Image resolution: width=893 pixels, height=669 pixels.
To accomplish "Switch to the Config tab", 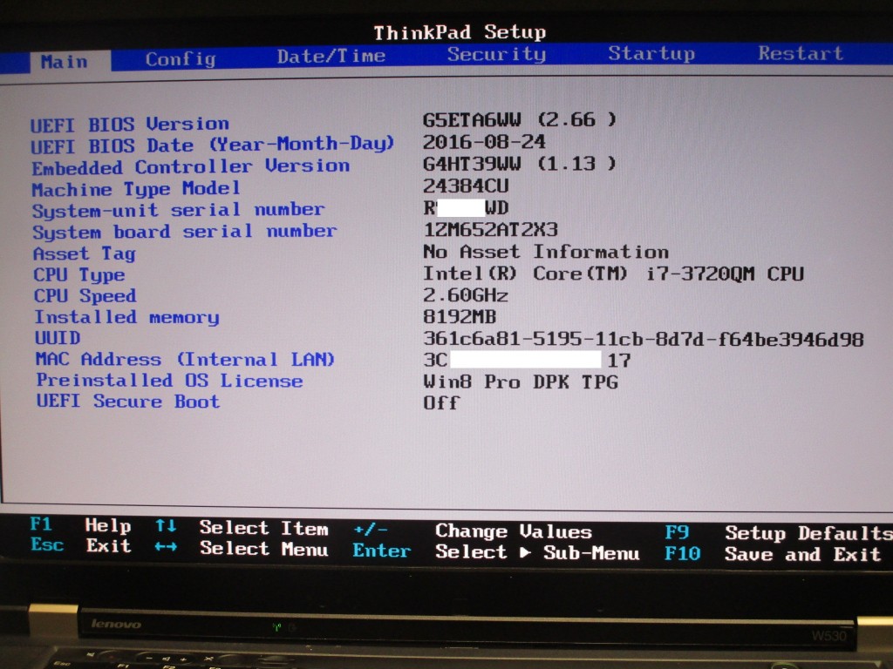I will [181, 59].
